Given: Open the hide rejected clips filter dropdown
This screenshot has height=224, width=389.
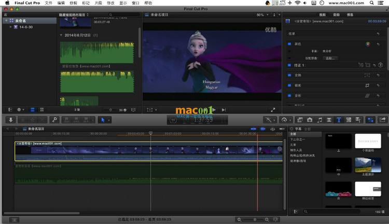Looking at the screenshot, I should click(x=74, y=15).
